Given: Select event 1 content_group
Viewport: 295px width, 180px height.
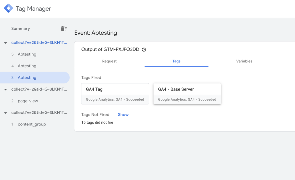Looking at the screenshot, I should (x=35, y=124).
